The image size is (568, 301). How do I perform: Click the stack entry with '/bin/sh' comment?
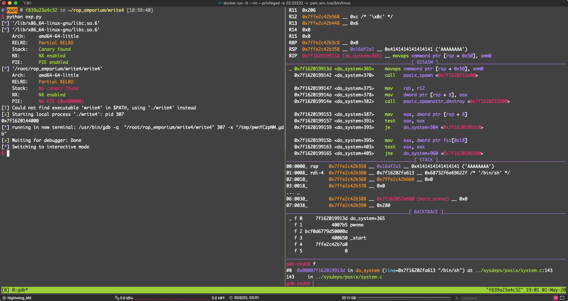click(x=398, y=173)
